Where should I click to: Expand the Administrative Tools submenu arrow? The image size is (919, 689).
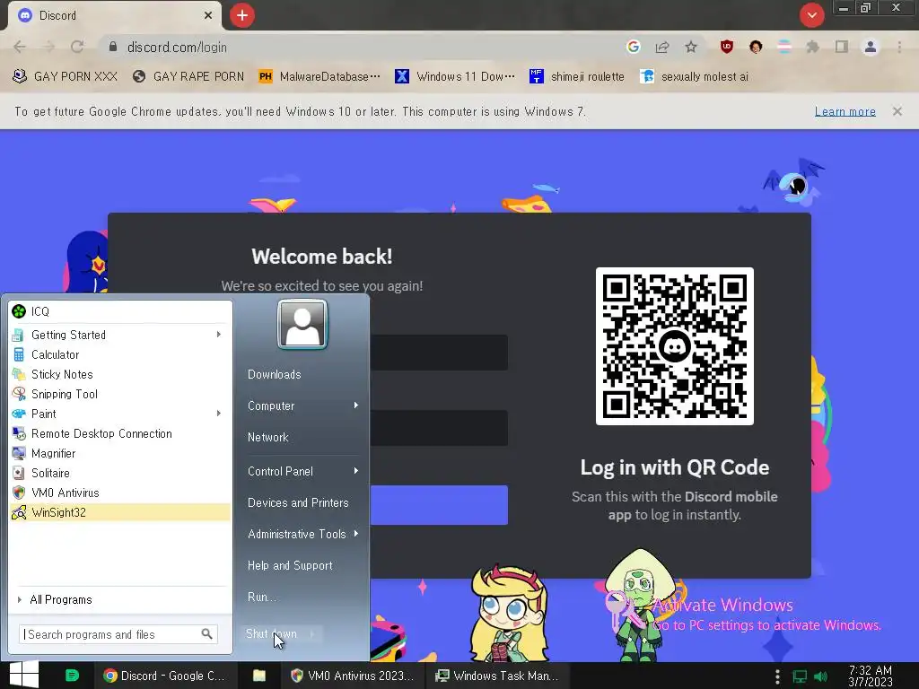coord(355,534)
